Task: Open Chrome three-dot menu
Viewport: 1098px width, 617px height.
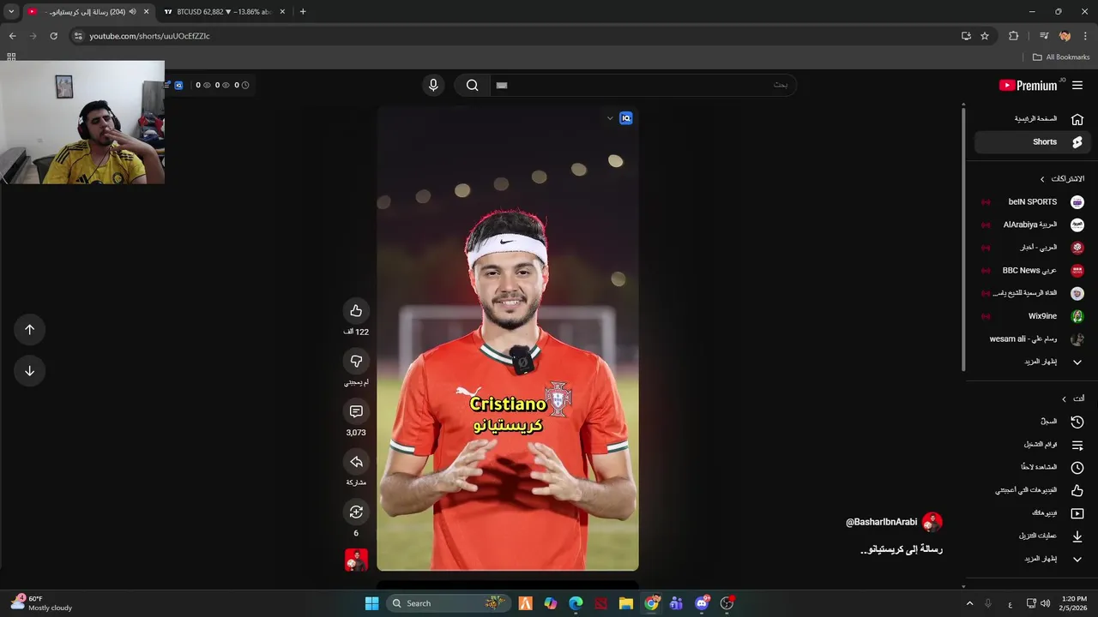Action: coord(1086,36)
